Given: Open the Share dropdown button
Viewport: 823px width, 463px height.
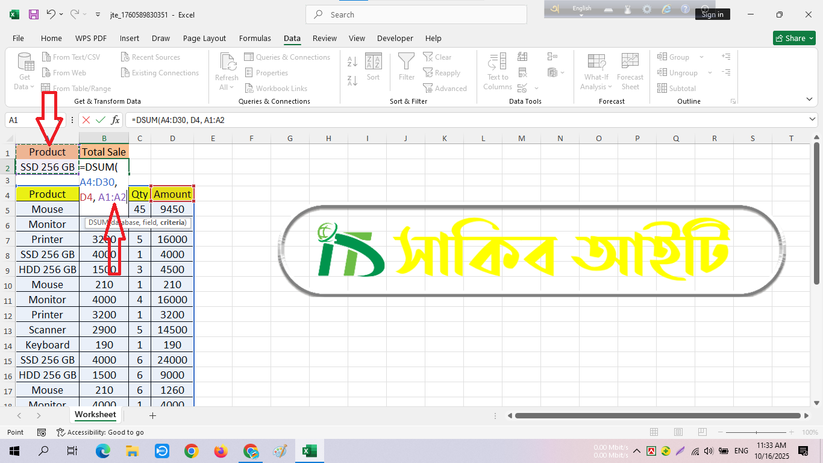Looking at the screenshot, I should (794, 38).
